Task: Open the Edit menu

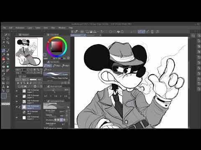Action: click(10, 28)
